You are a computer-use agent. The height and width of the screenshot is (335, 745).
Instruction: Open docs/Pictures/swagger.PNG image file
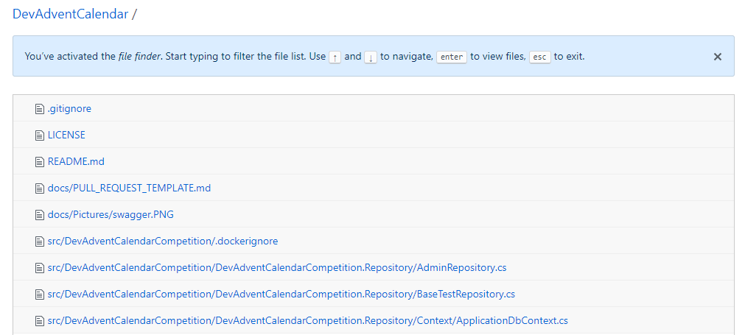[x=111, y=215]
